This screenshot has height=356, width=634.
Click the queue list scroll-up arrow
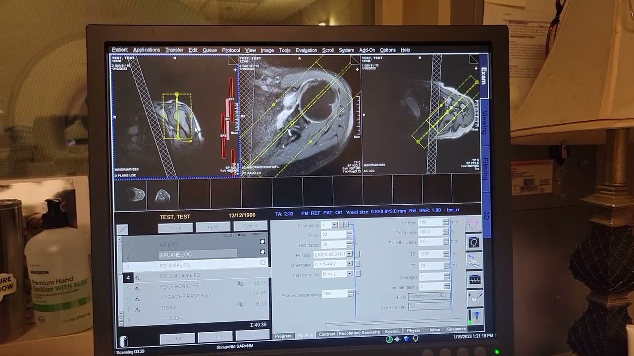point(120,240)
